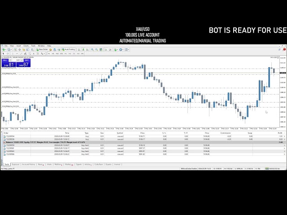Toggle the Terminal panel icon
Image resolution: width=287 pixels, height=215 pixels.
coord(28,50)
